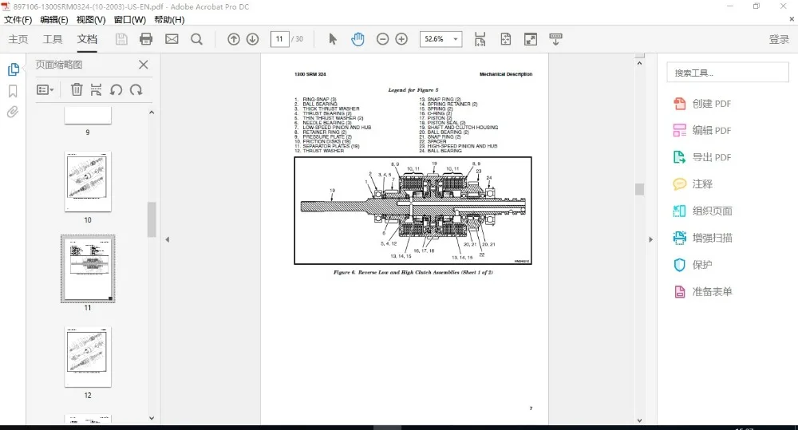Rotate page clockwise icon
798x430 pixels.
click(136, 90)
